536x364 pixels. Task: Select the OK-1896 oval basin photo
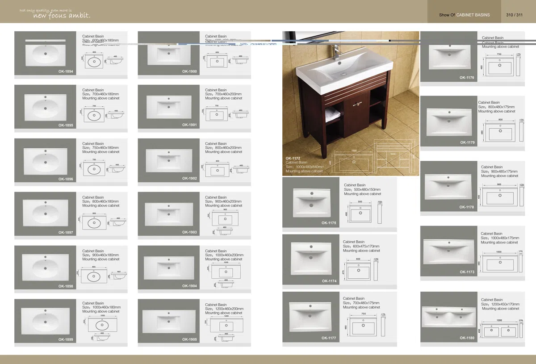pos(45,160)
